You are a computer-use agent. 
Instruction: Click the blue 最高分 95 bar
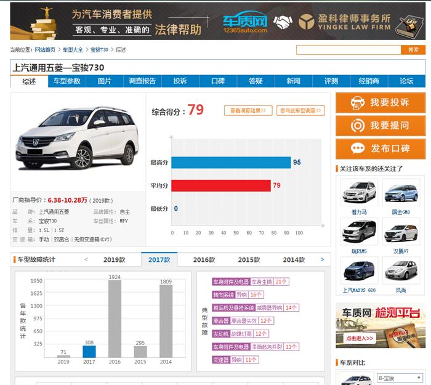pos(231,163)
